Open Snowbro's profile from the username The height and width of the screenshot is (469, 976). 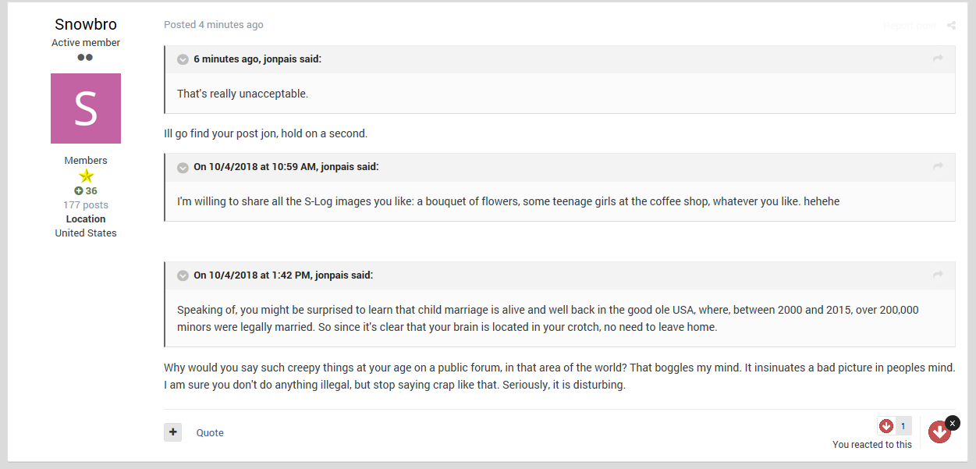pos(86,24)
